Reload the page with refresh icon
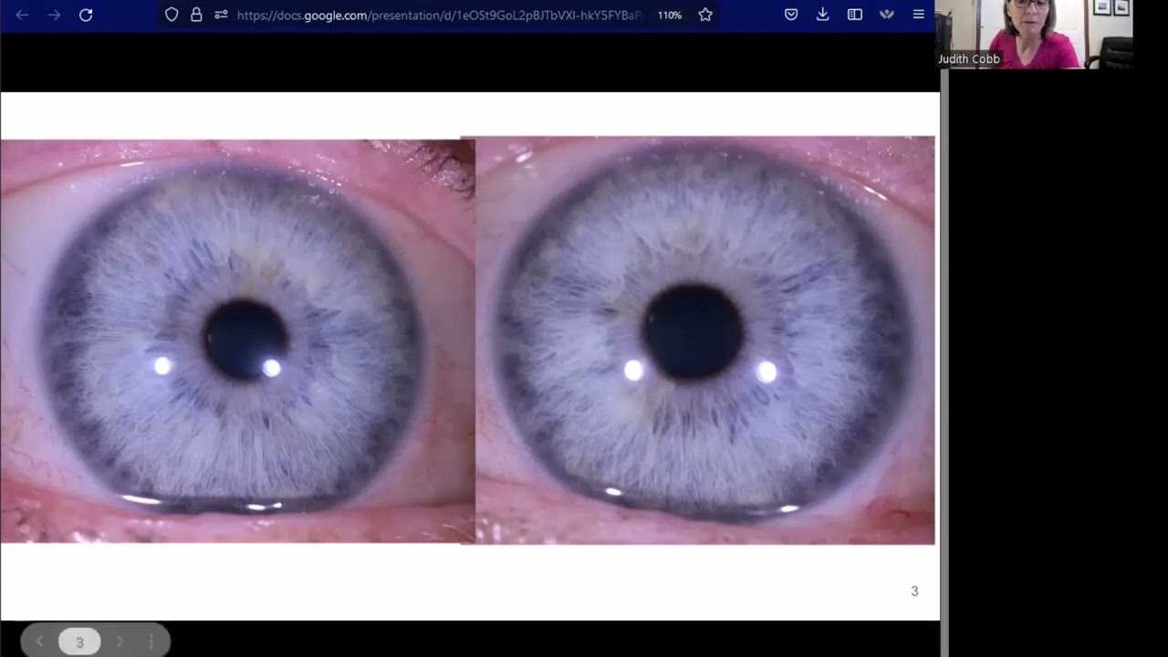Viewport: 1168px width, 657px height. tap(86, 15)
